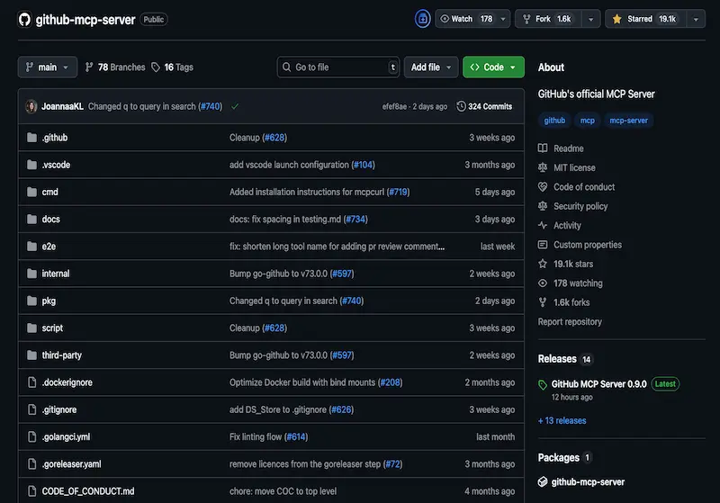
Task: Open the green Code dropdown
Action: 493,67
